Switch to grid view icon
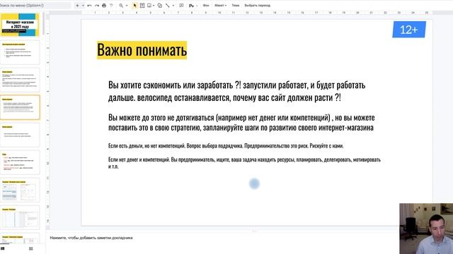 pos(30,248)
